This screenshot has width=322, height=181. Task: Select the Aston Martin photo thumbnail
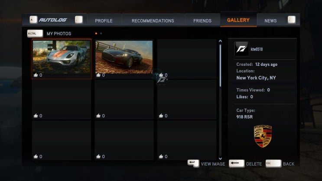[x=124, y=57]
